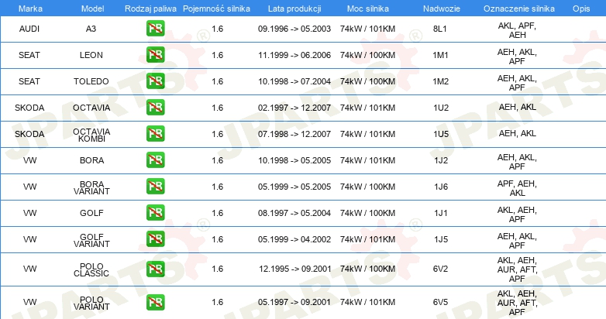Click the production dates 02.1997 -> 12.2007
Image resolution: width=606 pixels, height=319 pixels.
[294, 108]
